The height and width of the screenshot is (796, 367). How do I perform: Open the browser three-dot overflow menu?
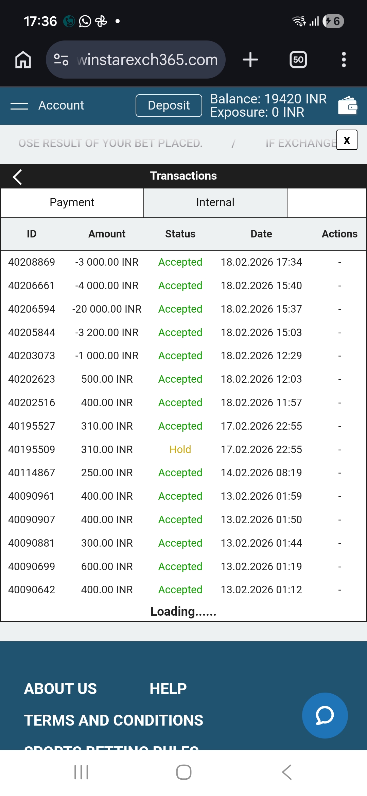pyautogui.click(x=344, y=60)
